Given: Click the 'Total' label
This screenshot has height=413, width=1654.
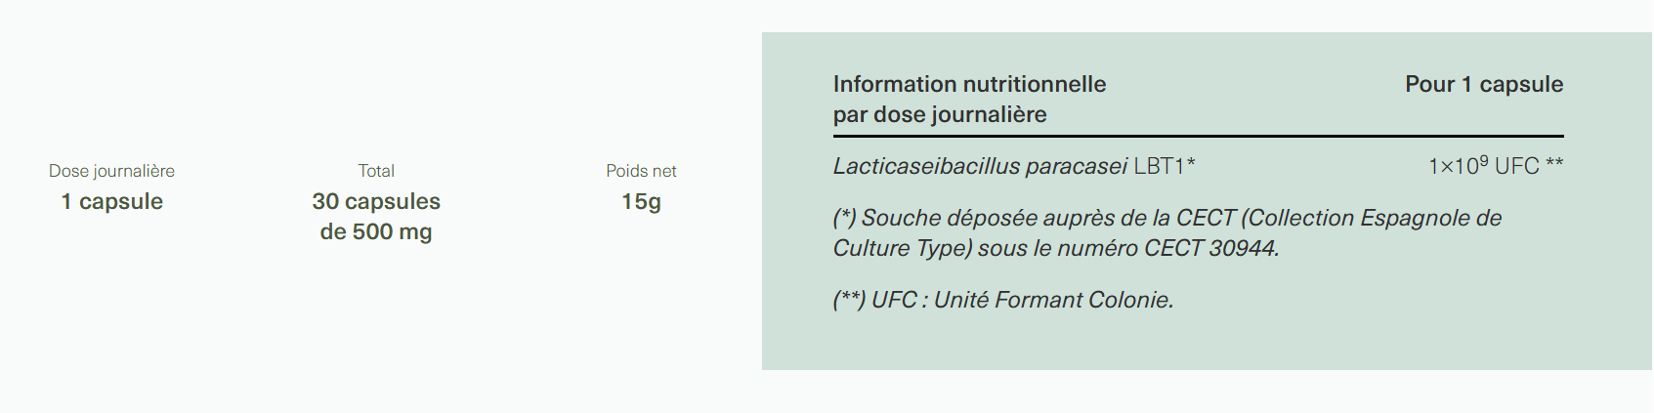Looking at the screenshot, I should coord(376,171).
